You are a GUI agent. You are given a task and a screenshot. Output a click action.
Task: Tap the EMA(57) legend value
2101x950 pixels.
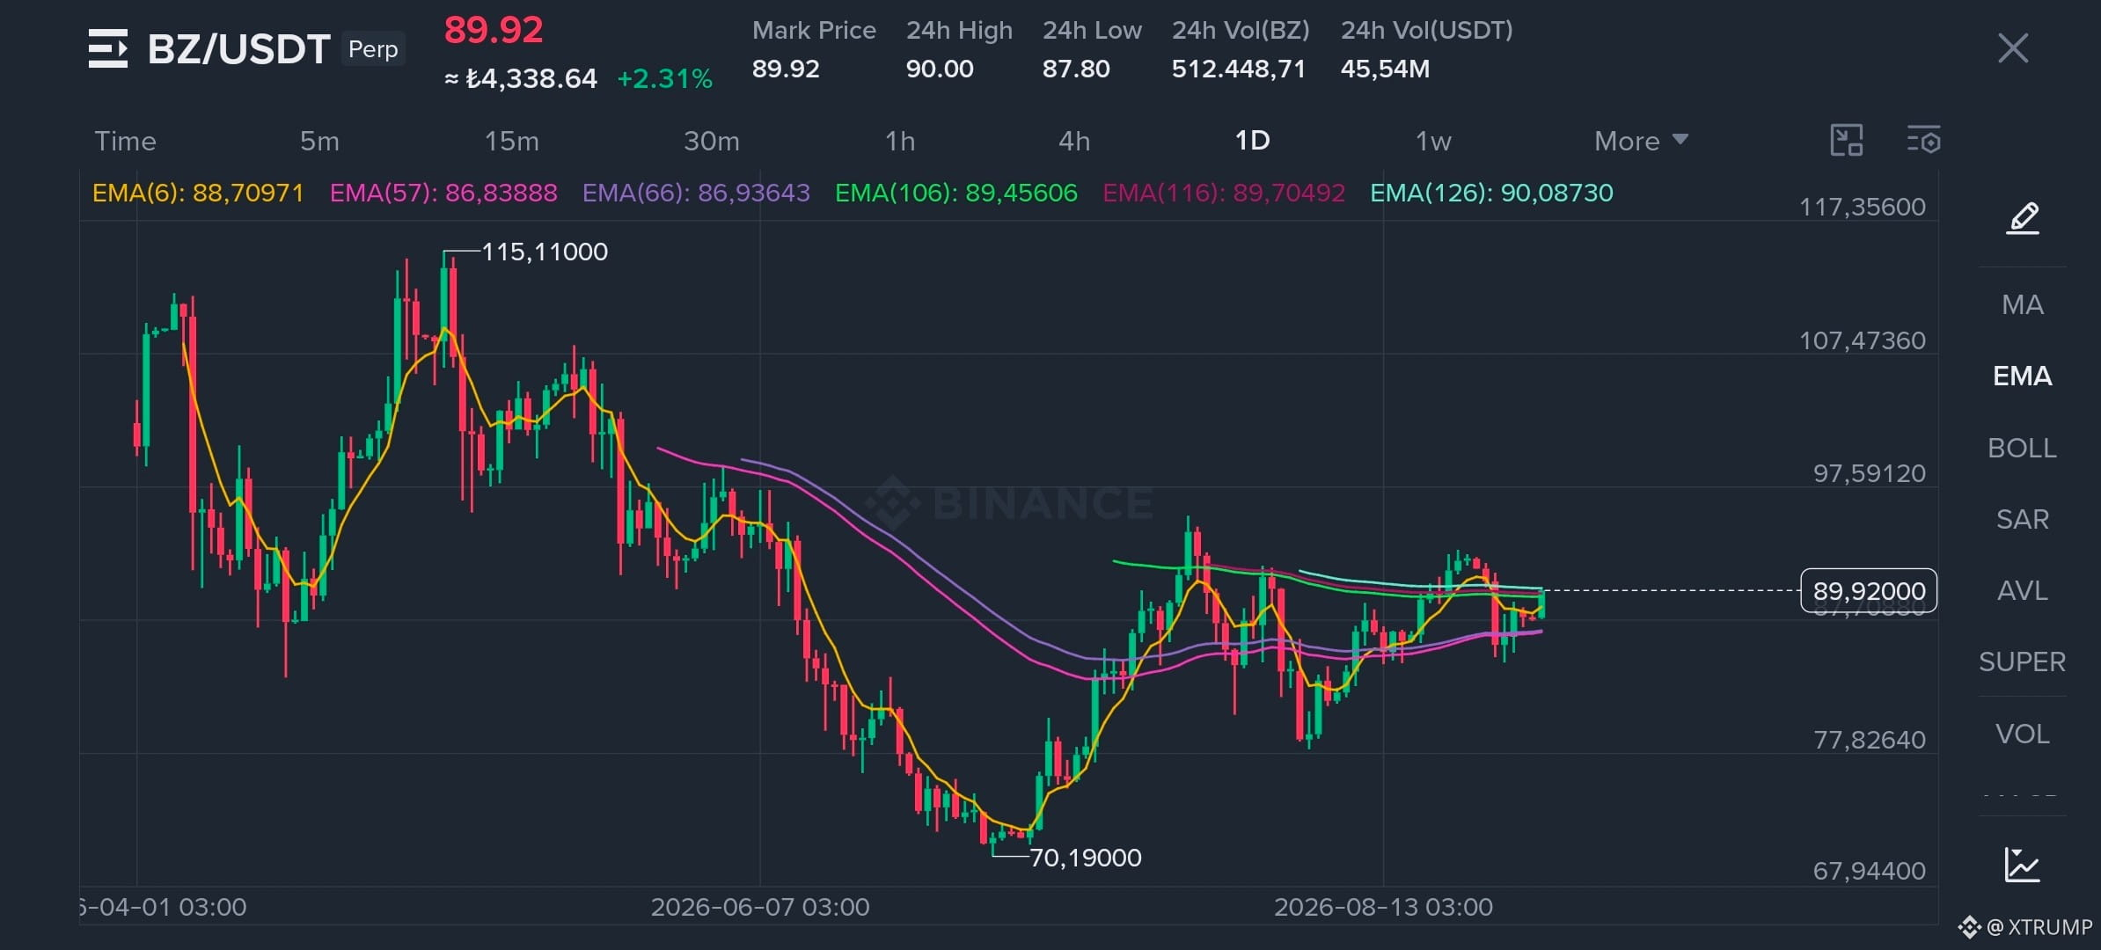[443, 193]
